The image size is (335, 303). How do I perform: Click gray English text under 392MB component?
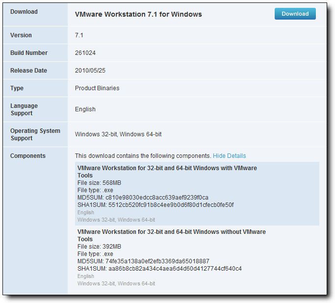click(x=86, y=277)
